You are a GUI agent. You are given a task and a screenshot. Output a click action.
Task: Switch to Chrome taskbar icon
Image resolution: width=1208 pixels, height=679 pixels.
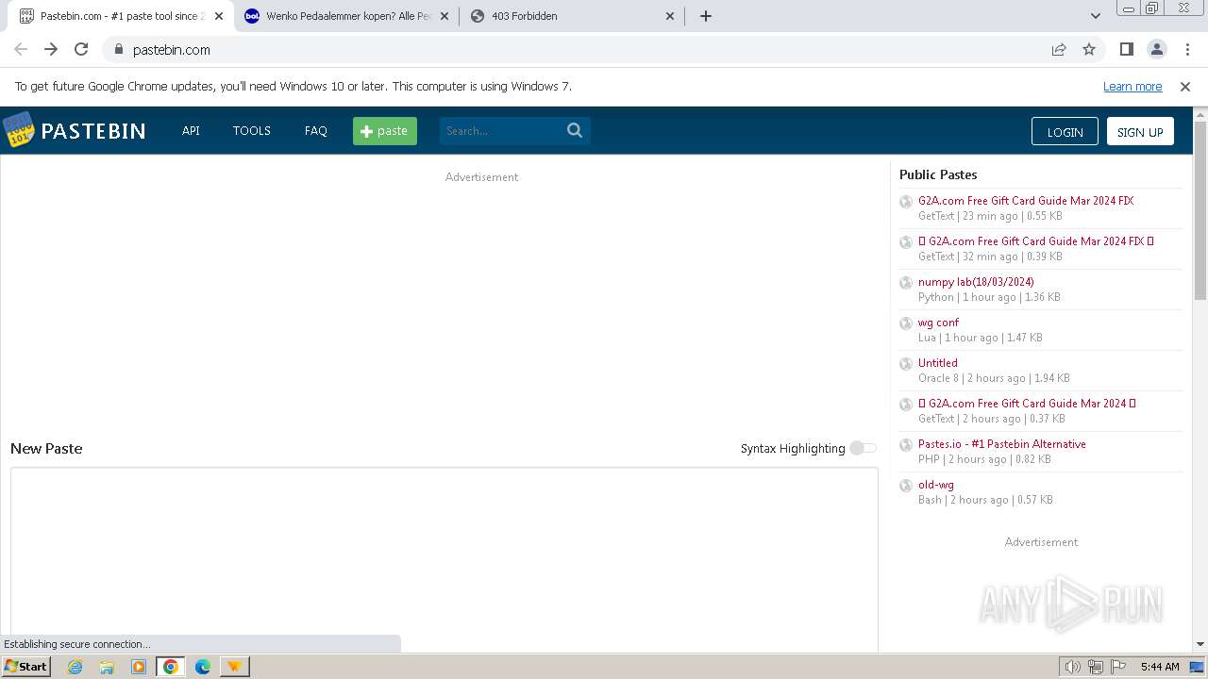(x=171, y=667)
